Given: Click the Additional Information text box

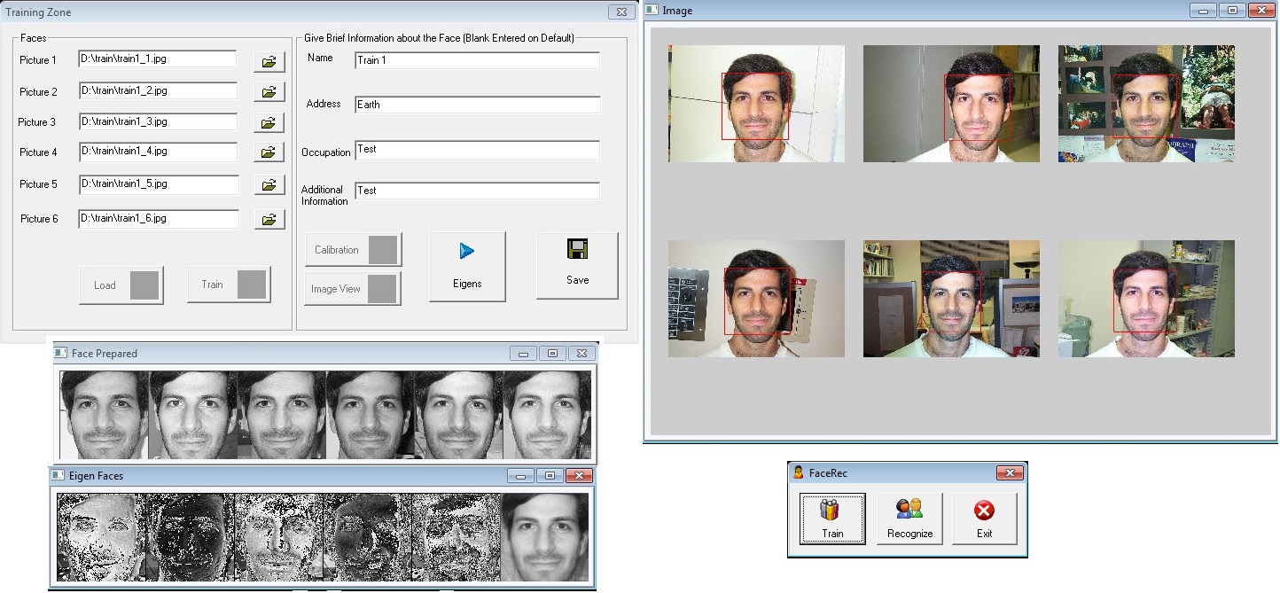Looking at the screenshot, I should [x=477, y=191].
